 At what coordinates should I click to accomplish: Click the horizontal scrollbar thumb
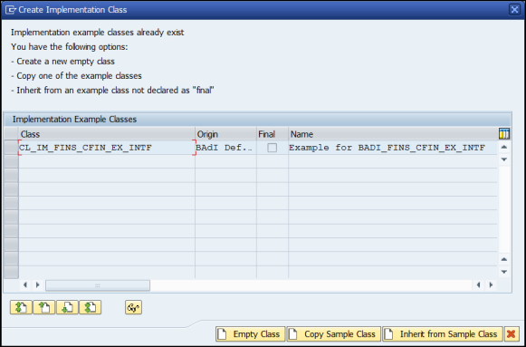click(98, 285)
